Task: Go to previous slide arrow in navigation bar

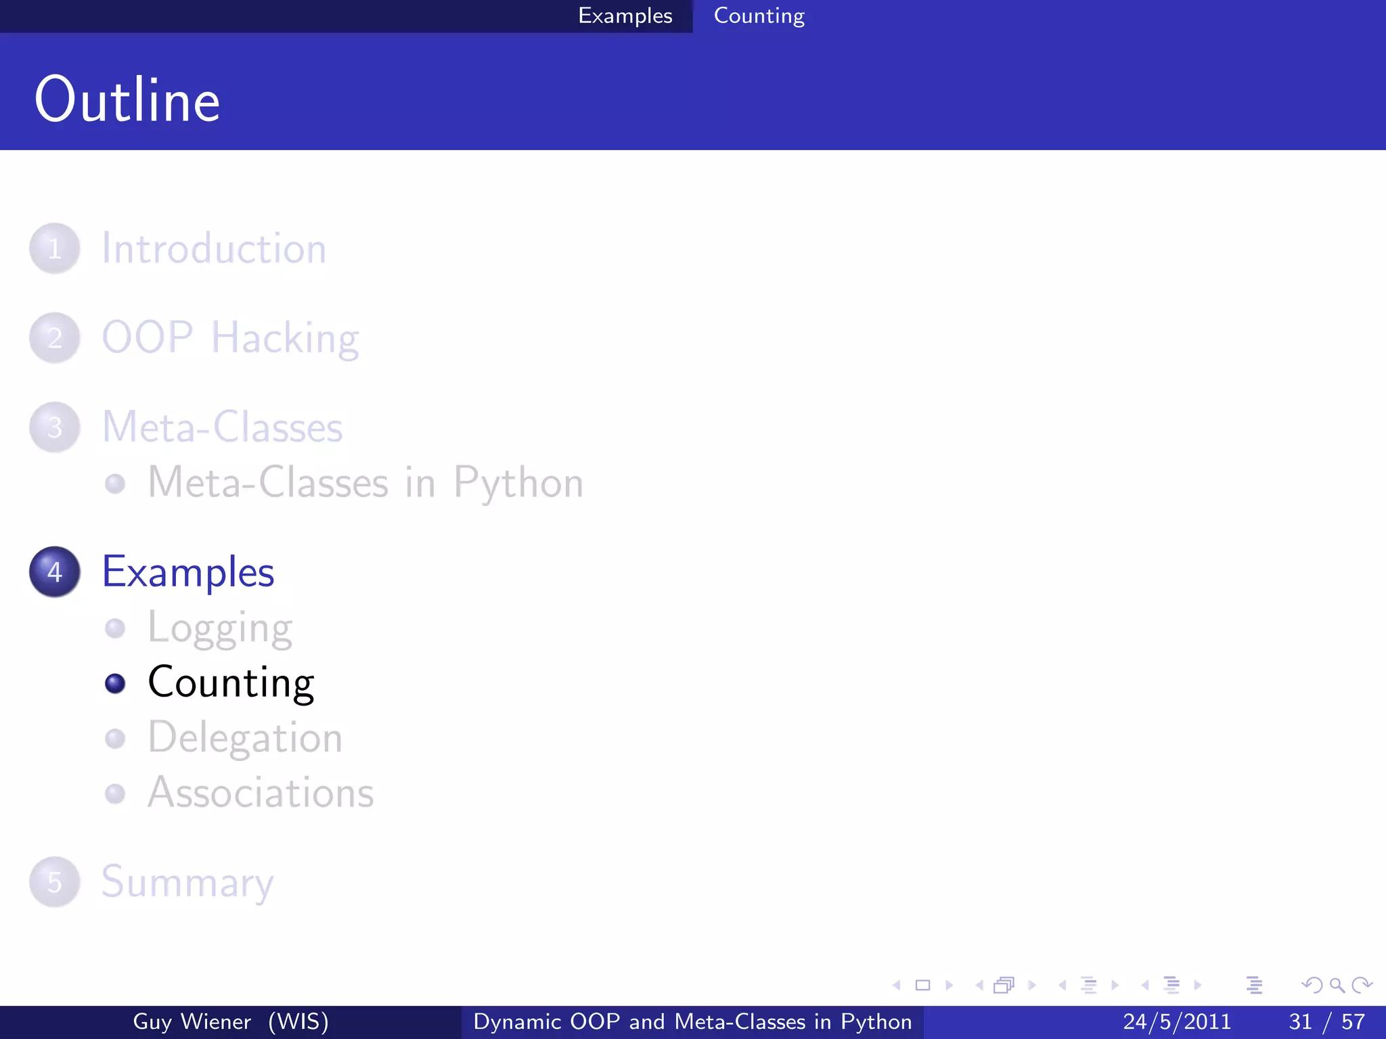Action: pyautogui.click(x=897, y=986)
